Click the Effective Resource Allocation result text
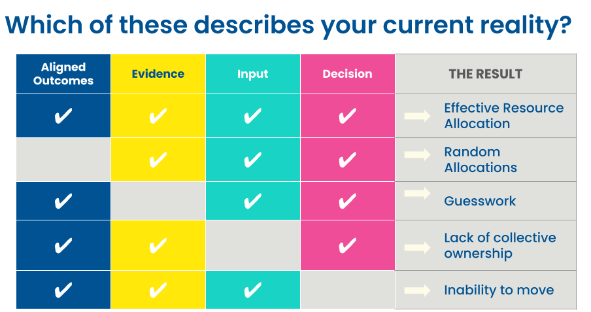The width and height of the screenshot is (591, 312). pos(503,116)
